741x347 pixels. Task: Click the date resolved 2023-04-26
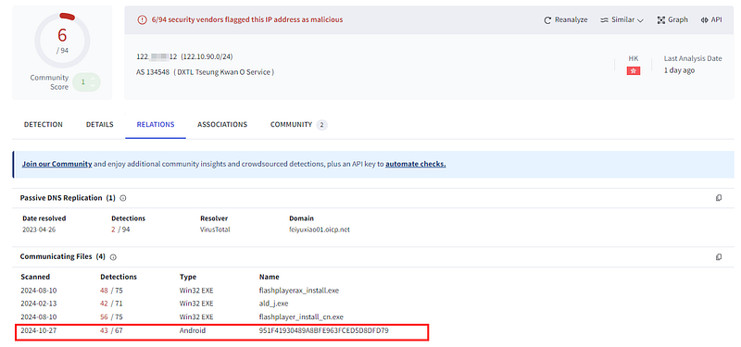39,229
